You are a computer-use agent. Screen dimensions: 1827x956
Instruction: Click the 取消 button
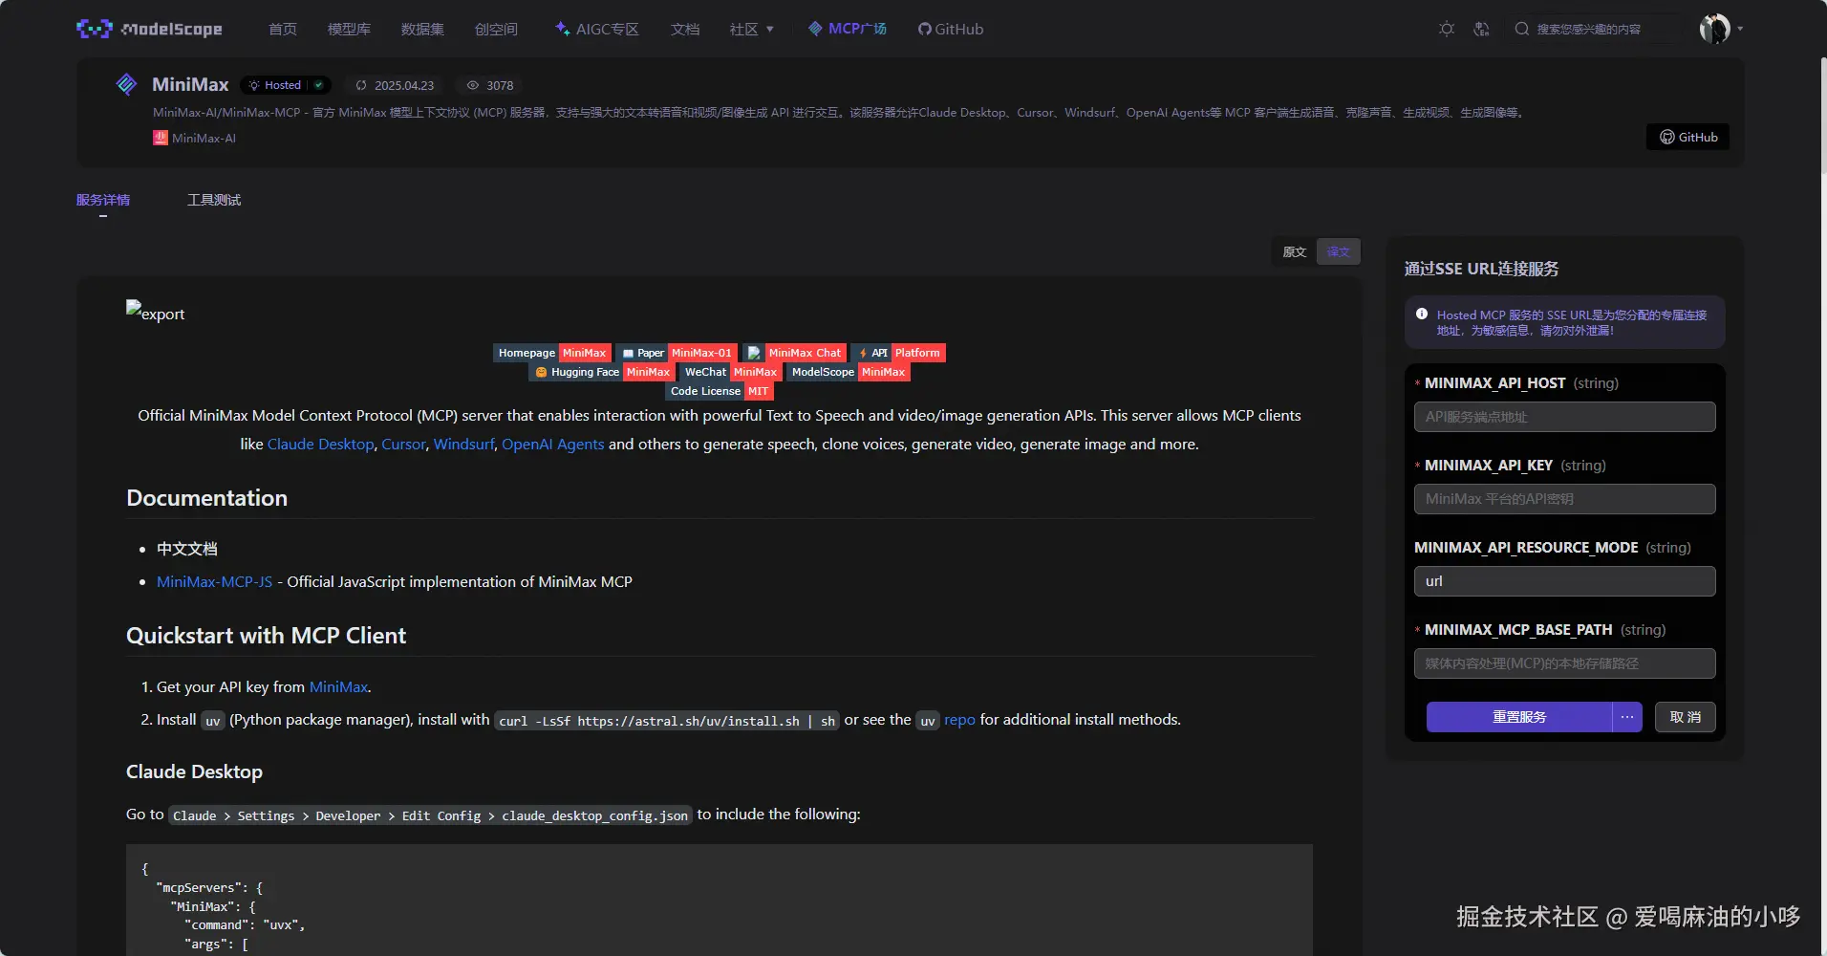1685,717
